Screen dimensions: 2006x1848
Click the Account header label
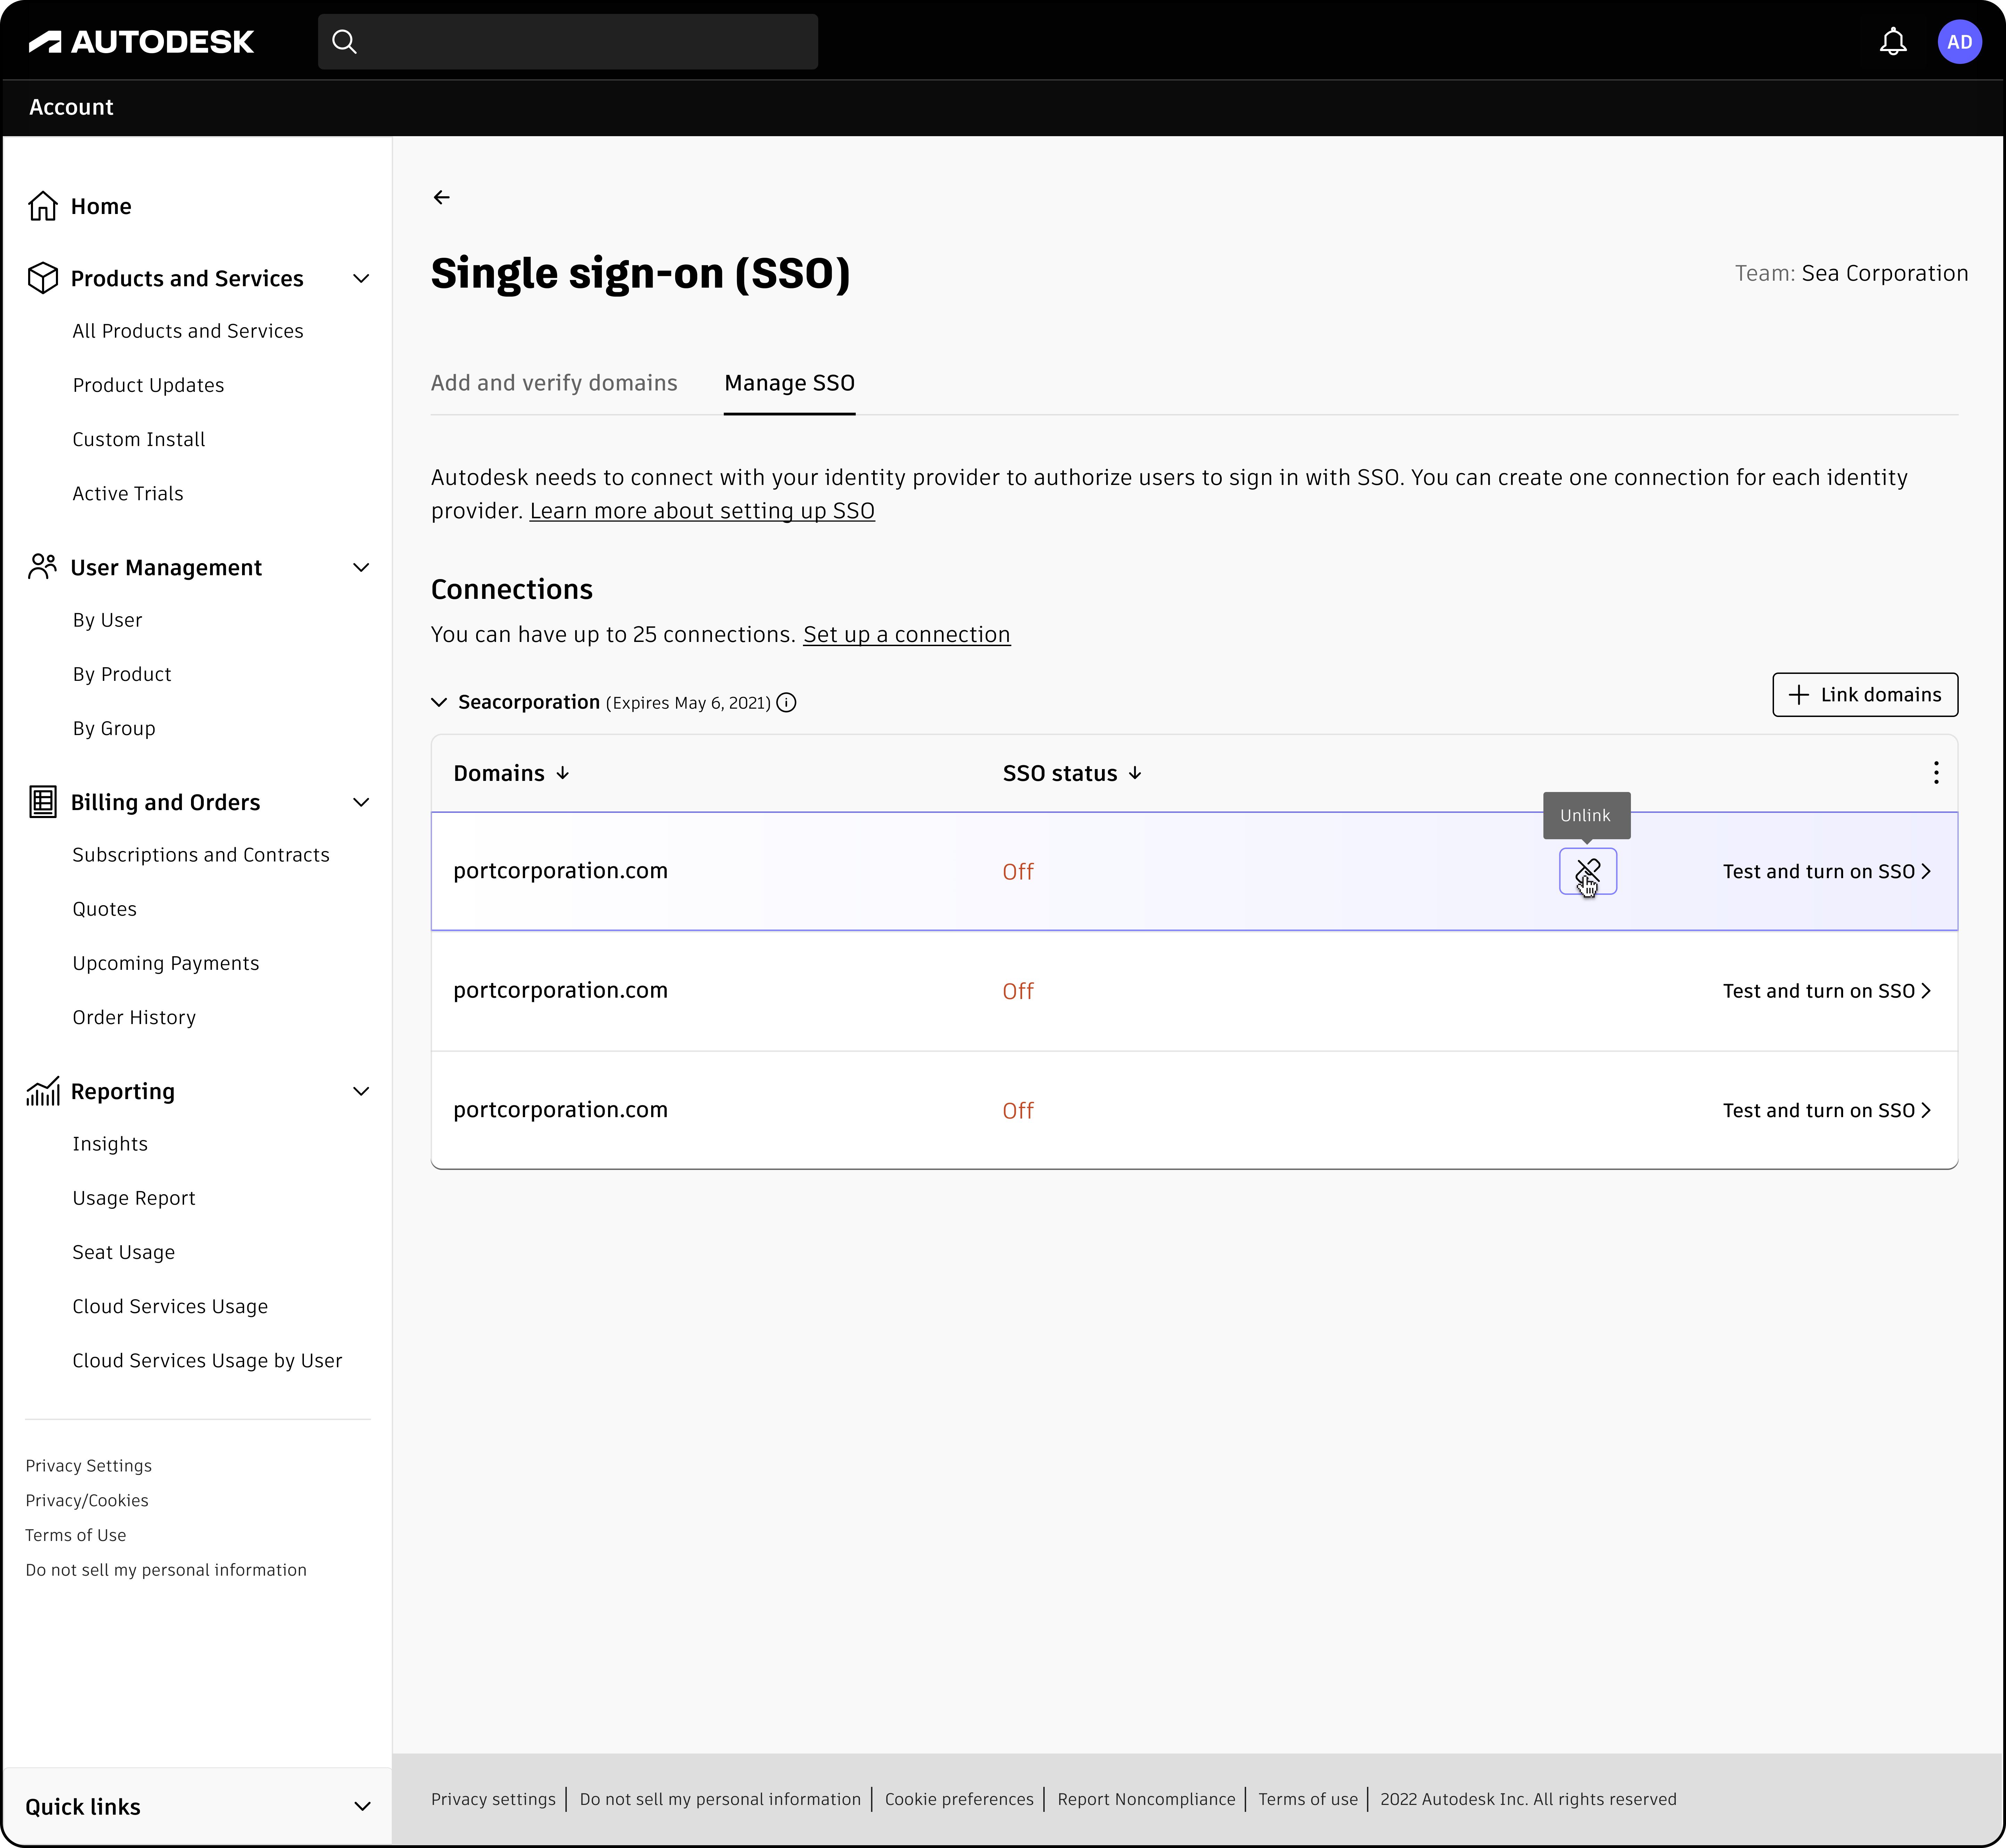pyautogui.click(x=71, y=107)
